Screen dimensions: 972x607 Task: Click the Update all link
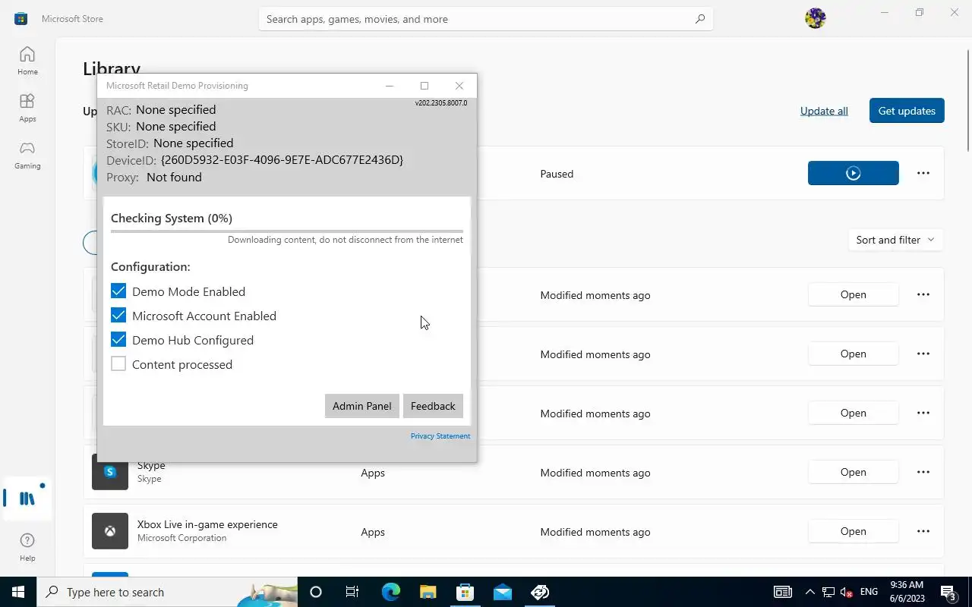tap(824, 111)
